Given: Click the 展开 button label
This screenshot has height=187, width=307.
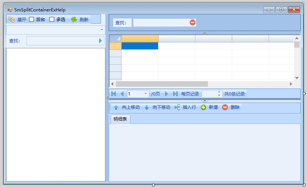Looking at the screenshot, I should pos(21,20).
